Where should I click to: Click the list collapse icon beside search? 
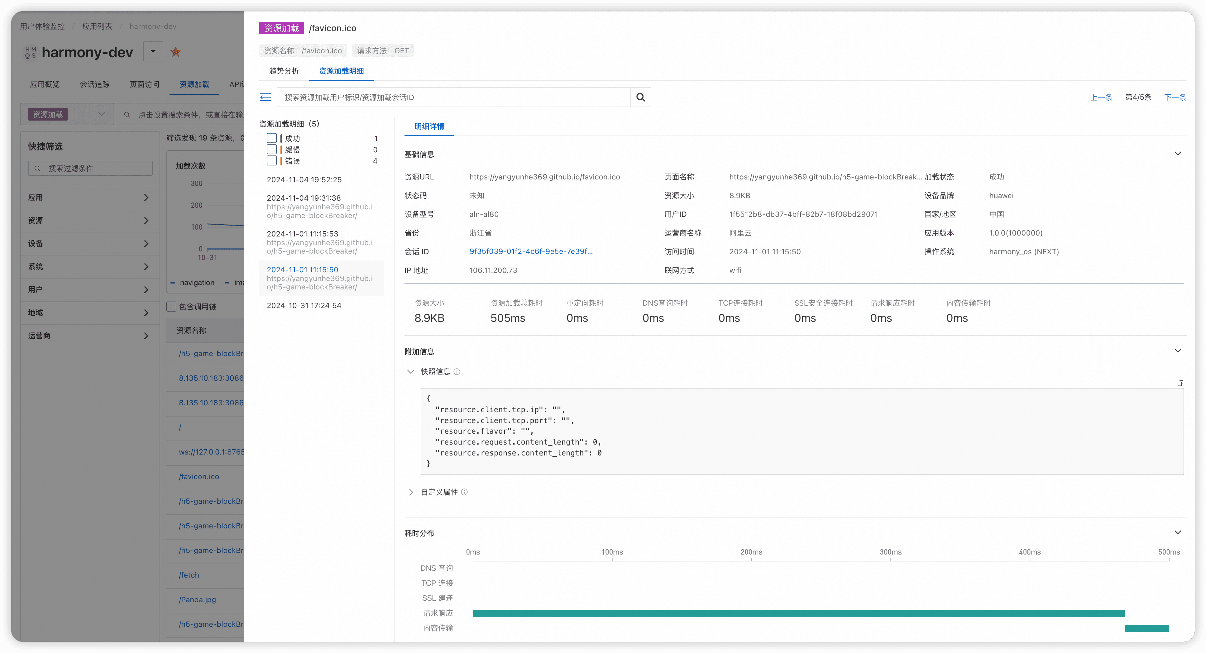click(x=266, y=98)
